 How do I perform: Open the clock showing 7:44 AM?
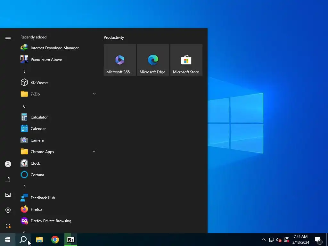[300, 240]
